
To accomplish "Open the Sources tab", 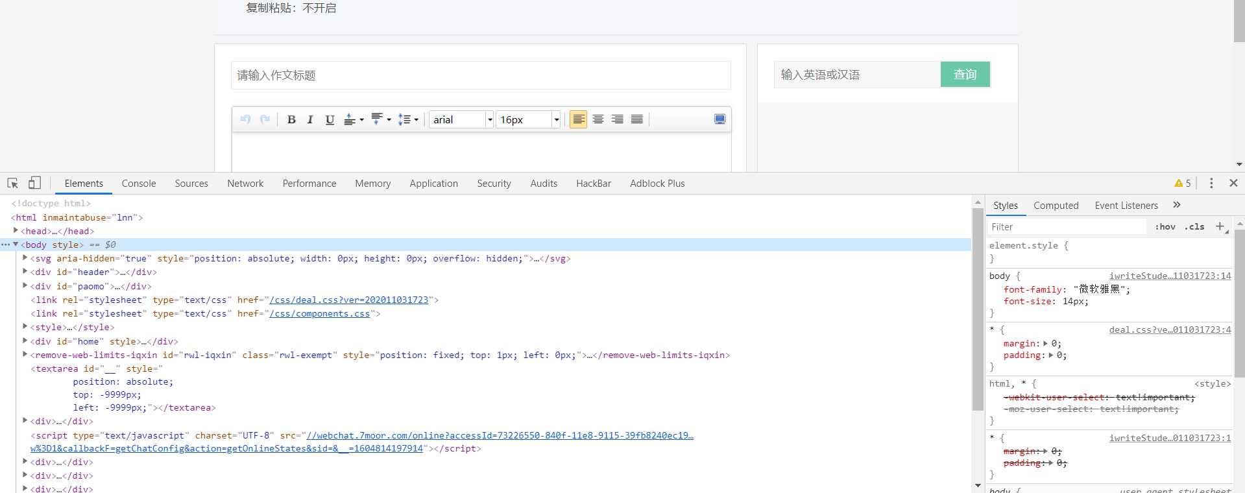I will 191,184.
